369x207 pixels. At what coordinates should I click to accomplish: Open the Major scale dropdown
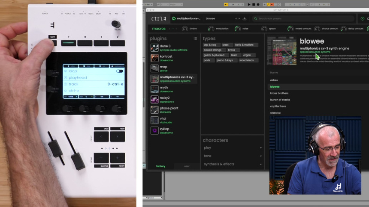[176, 4]
